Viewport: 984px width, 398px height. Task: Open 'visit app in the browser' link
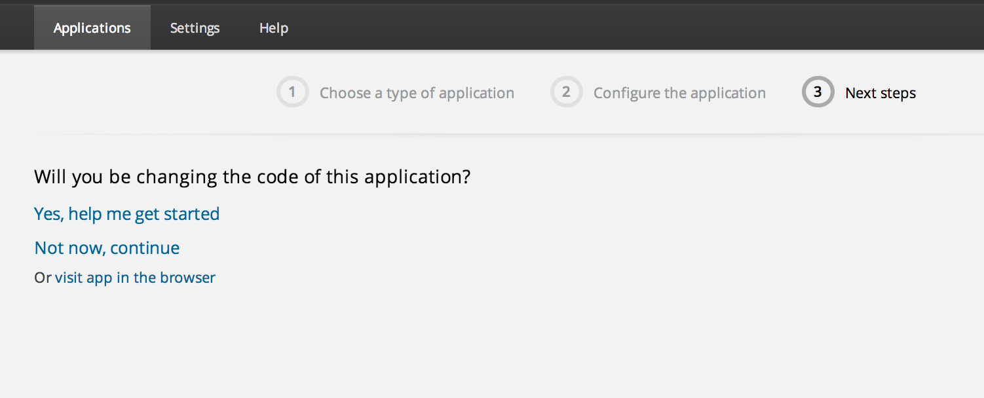pyautogui.click(x=135, y=278)
